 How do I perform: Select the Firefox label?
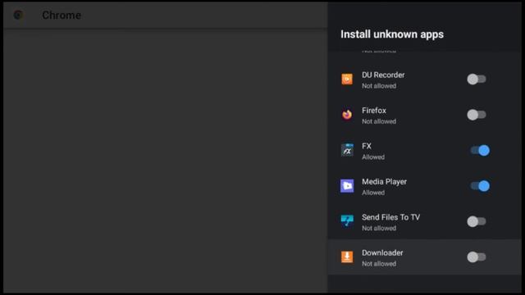[x=374, y=111]
